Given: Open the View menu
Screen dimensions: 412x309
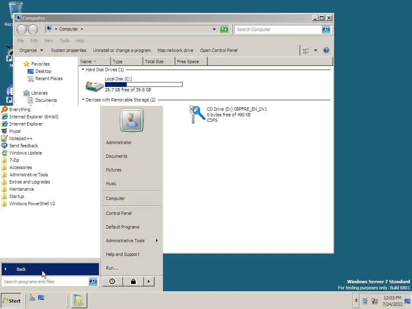Looking at the screenshot, I should click(48, 41).
